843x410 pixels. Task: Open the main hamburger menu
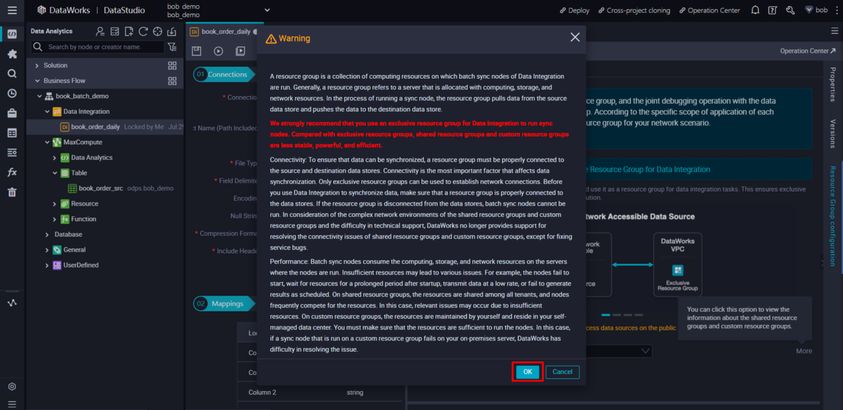point(12,10)
